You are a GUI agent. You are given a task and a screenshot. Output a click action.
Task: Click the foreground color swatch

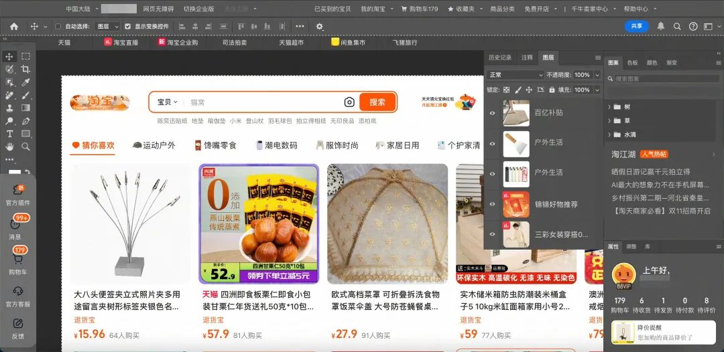[14, 172]
